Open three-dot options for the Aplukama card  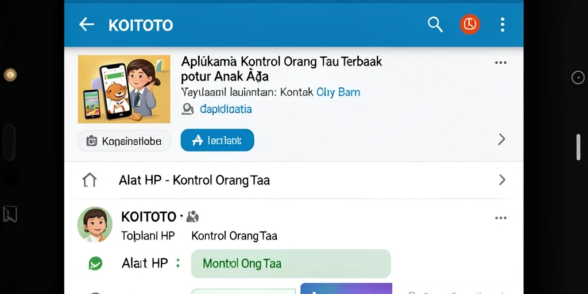point(501,63)
